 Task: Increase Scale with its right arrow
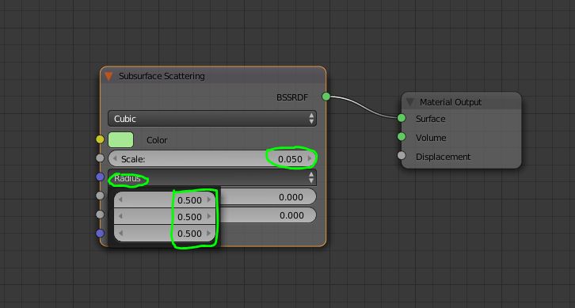coord(310,158)
